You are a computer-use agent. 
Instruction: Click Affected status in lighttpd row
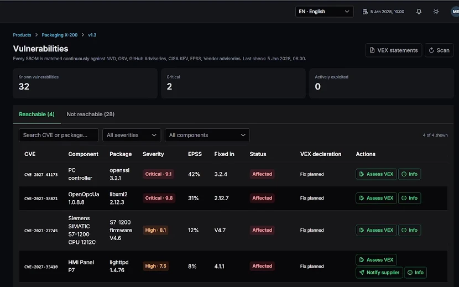click(262, 266)
